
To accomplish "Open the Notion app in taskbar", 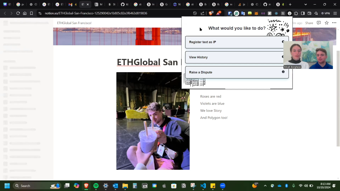I will (184, 186).
